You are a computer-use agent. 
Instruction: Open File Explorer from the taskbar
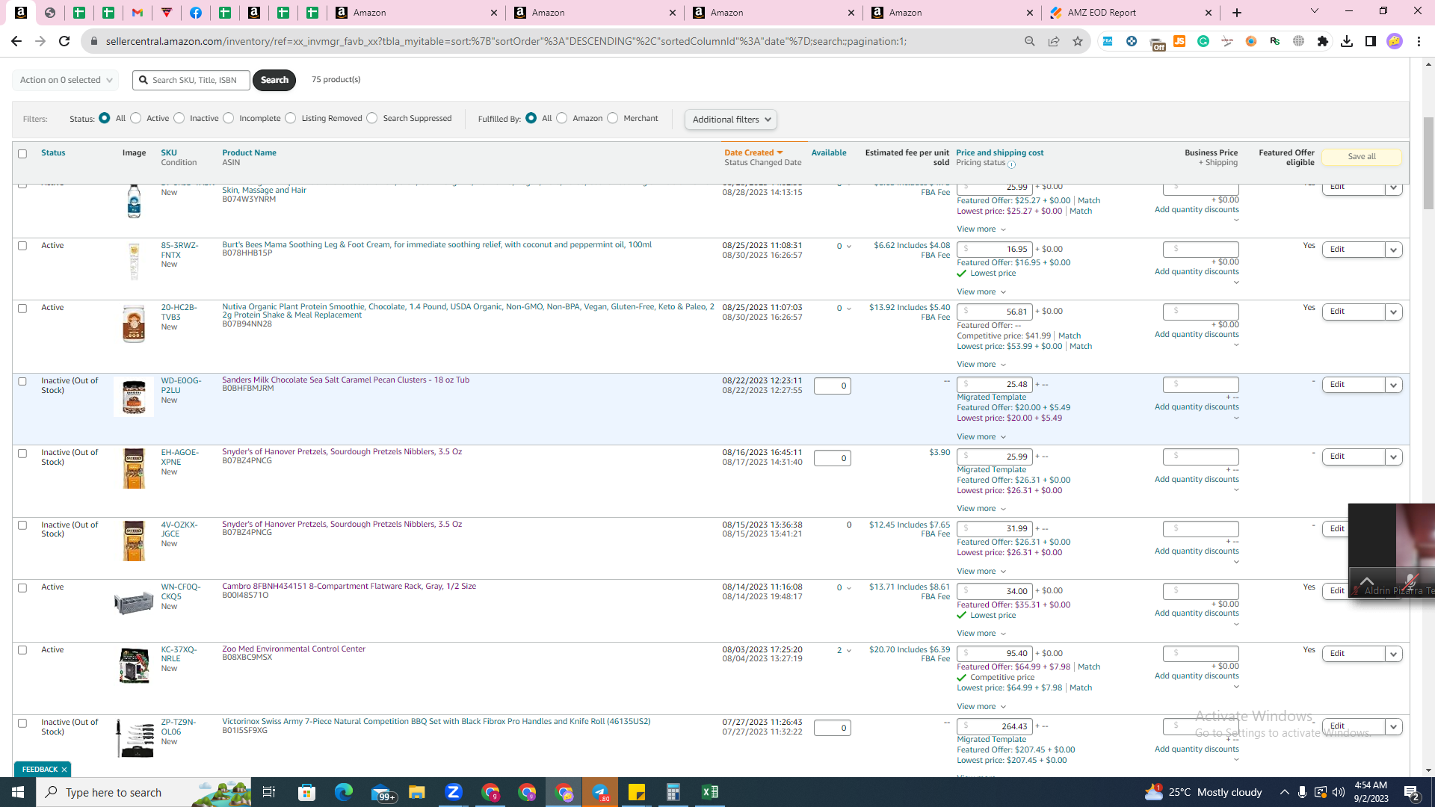coord(417,792)
